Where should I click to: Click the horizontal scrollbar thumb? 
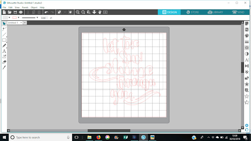point(109,130)
